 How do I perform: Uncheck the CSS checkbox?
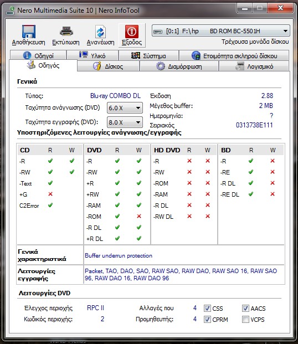click(x=207, y=308)
